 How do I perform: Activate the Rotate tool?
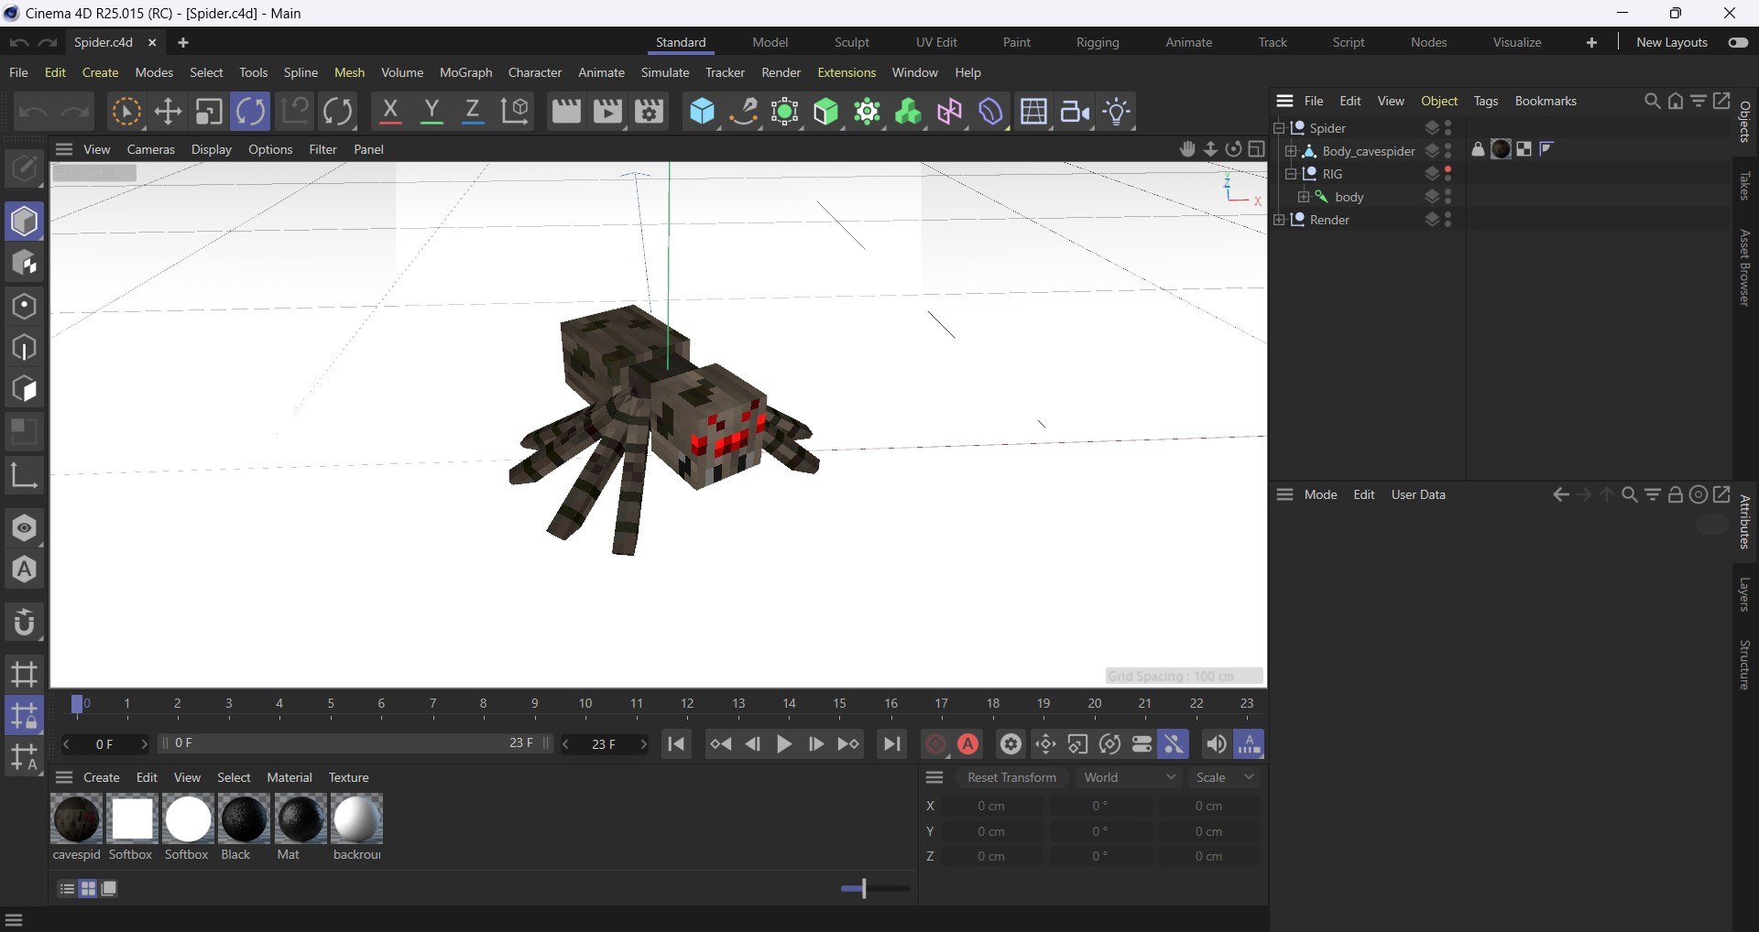tap(250, 112)
